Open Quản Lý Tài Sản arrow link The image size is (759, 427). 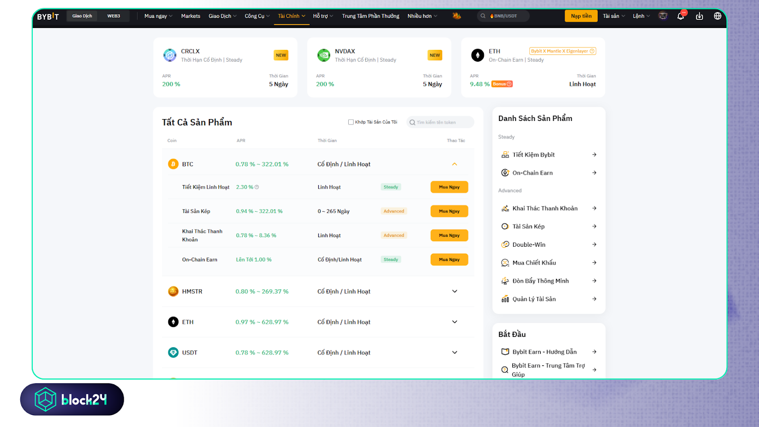tap(594, 299)
